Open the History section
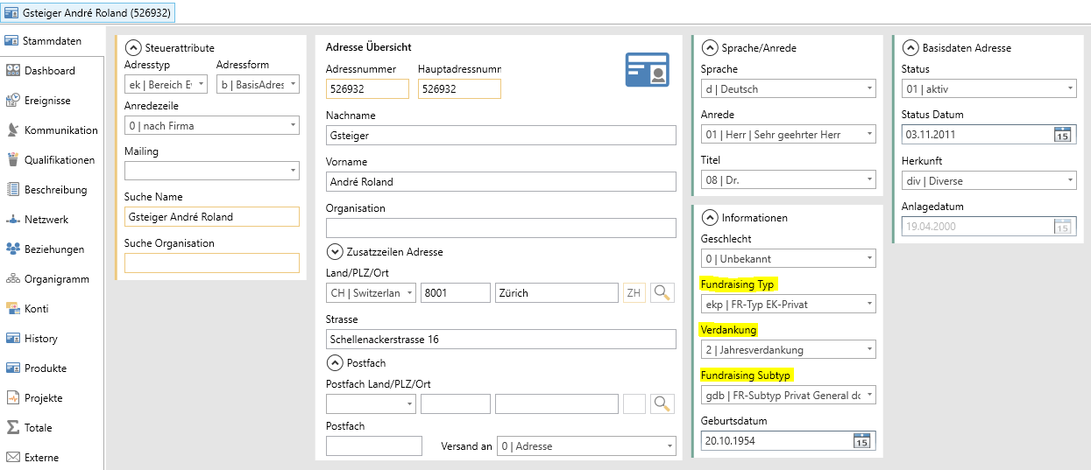This screenshot has width=1091, height=470. 41,339
